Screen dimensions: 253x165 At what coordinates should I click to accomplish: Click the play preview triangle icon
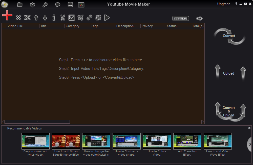107,18
